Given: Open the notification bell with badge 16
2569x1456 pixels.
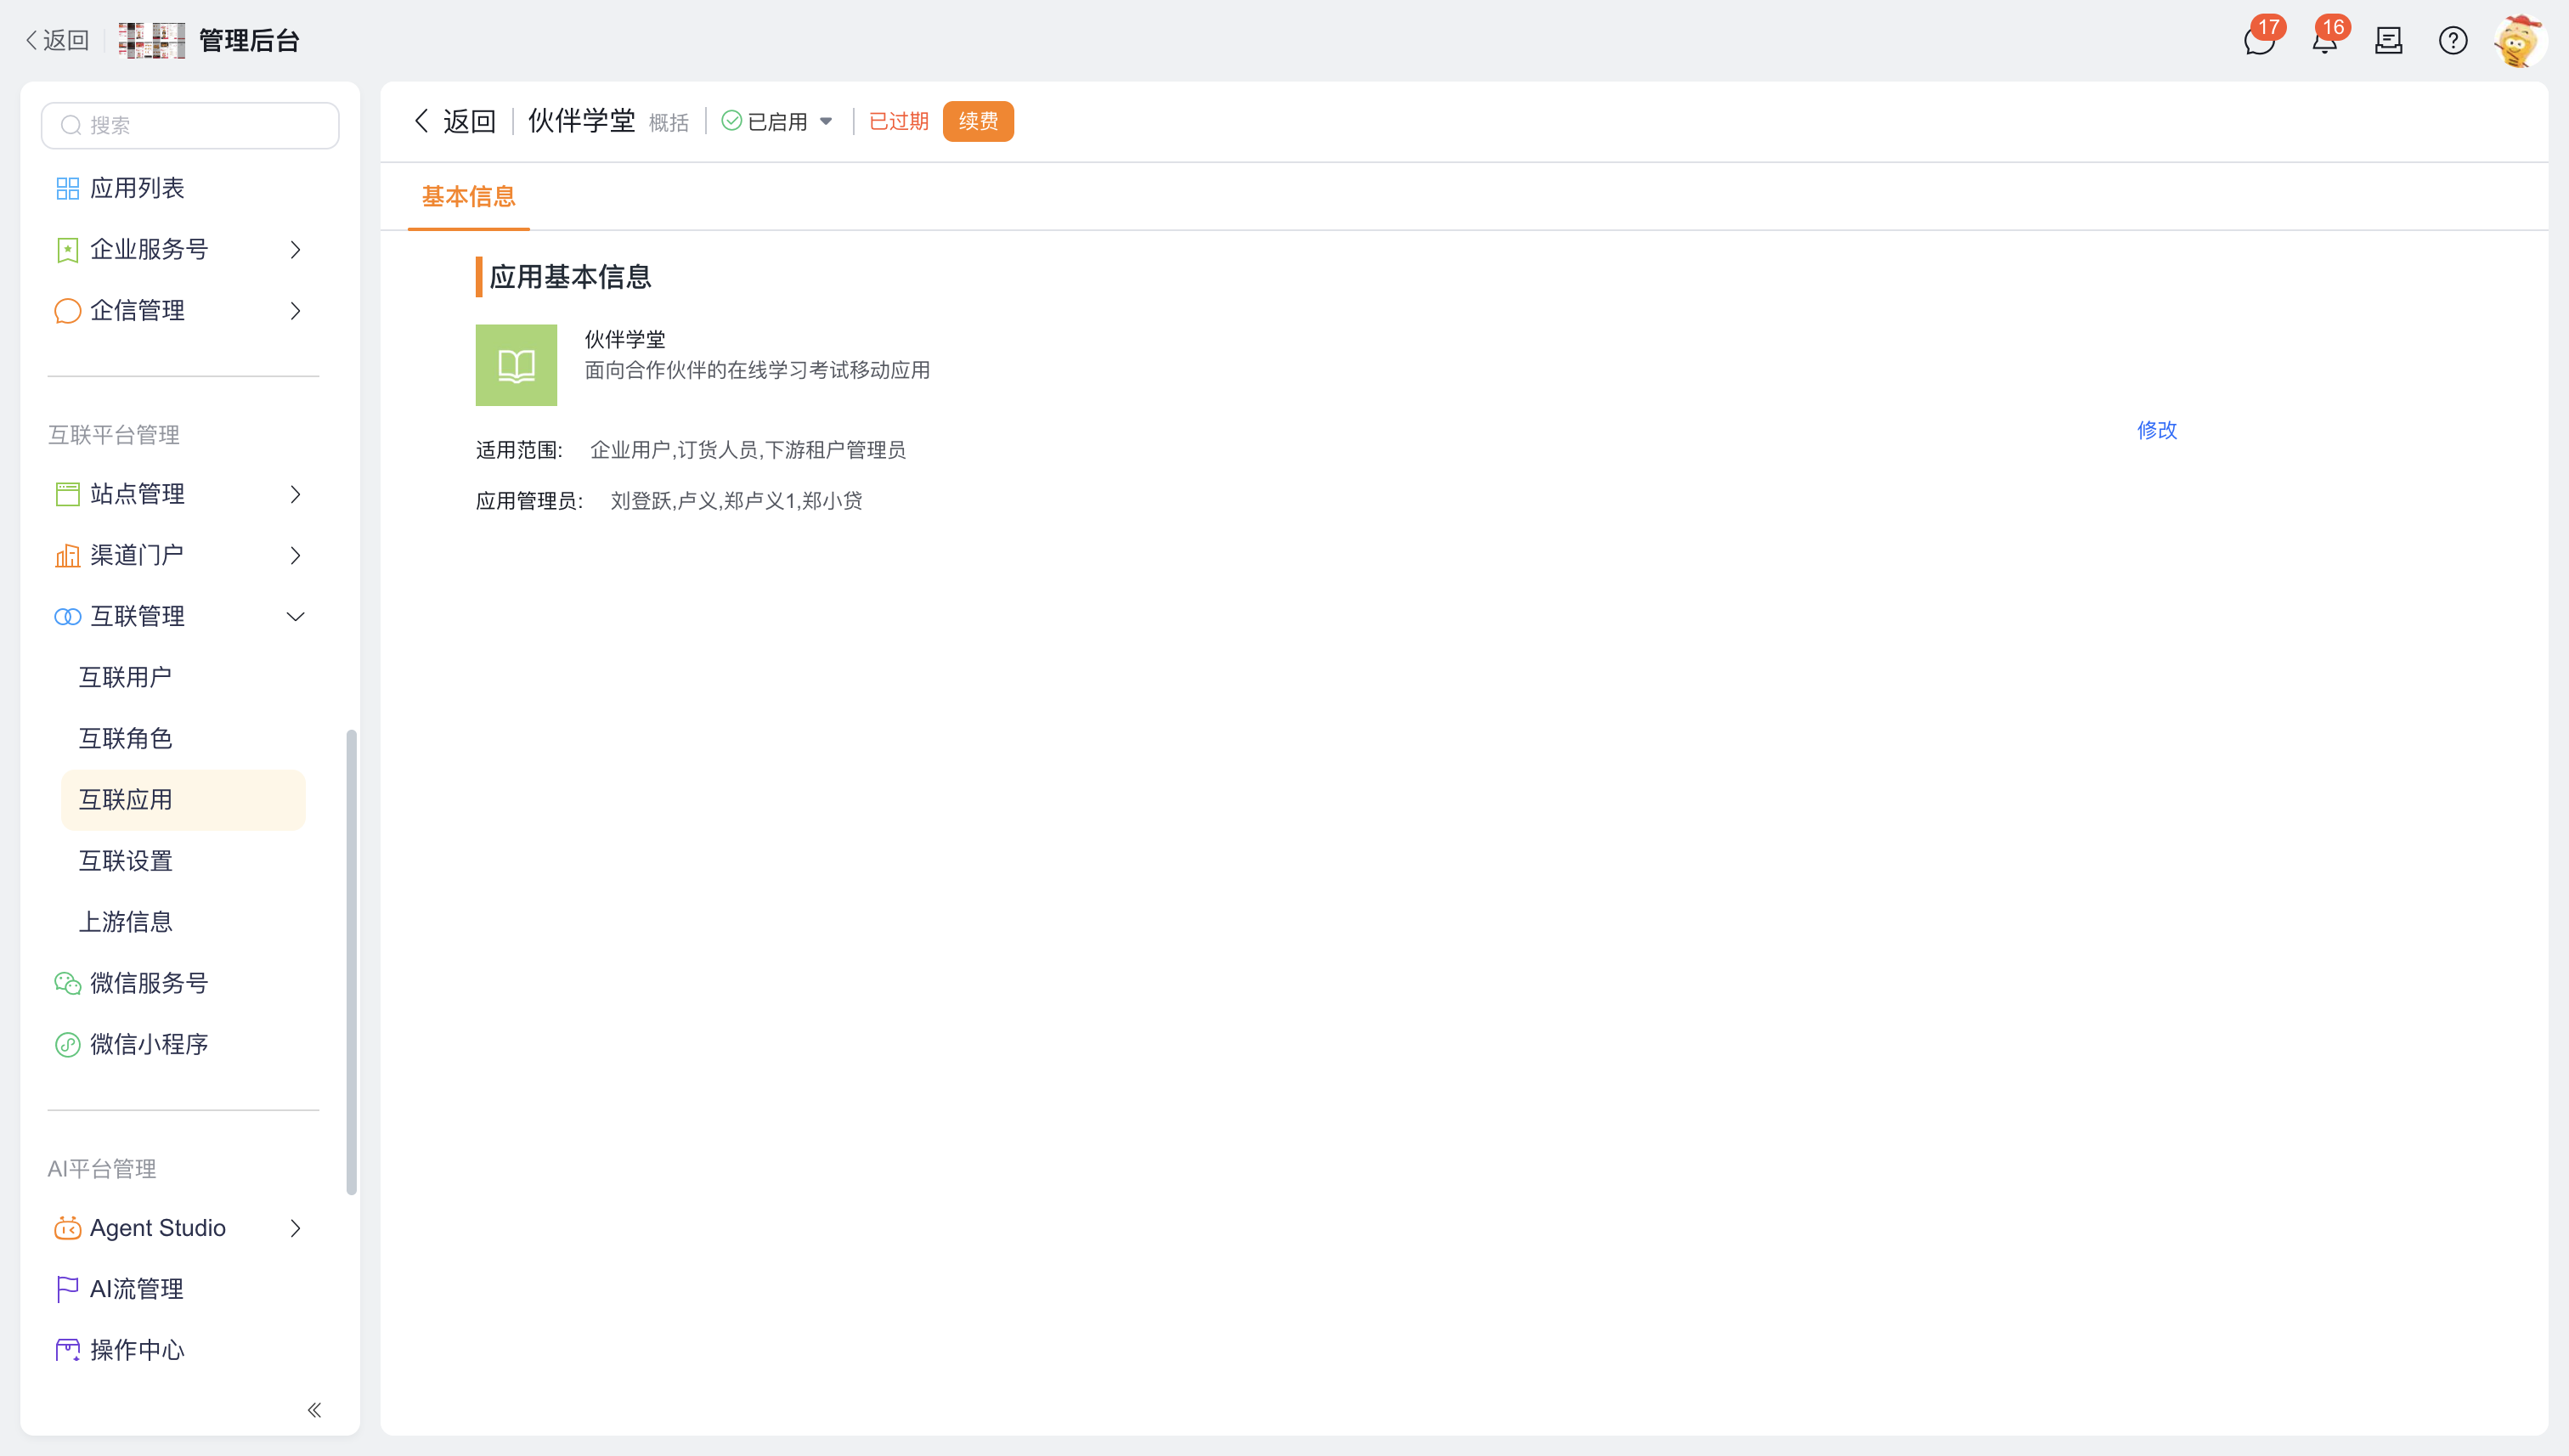Looking at the screenshot, I should pyautogui.click(x=2324, y=41).
